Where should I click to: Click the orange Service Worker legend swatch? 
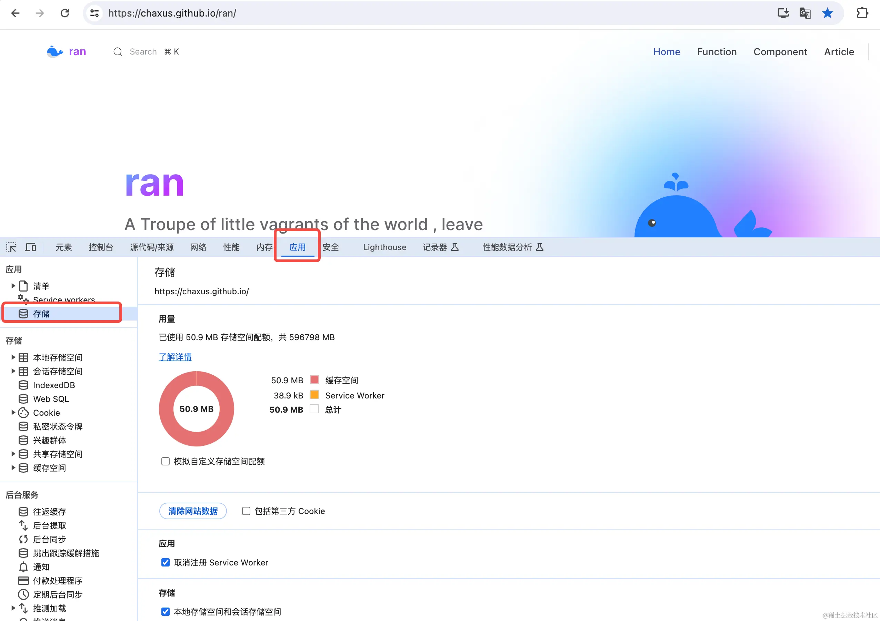[314, 395]
